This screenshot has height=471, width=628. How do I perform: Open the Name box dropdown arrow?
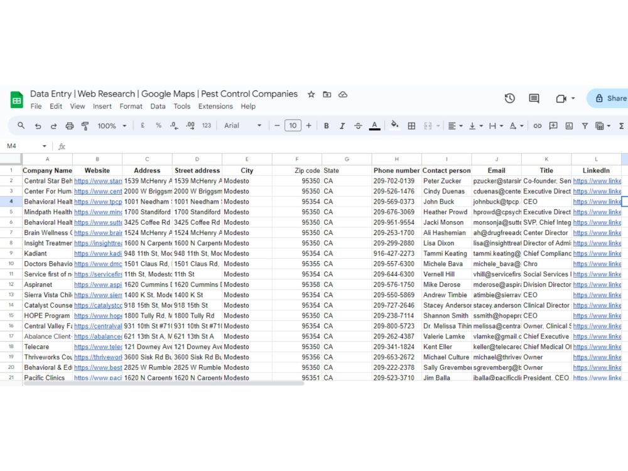tap(44, 146)
